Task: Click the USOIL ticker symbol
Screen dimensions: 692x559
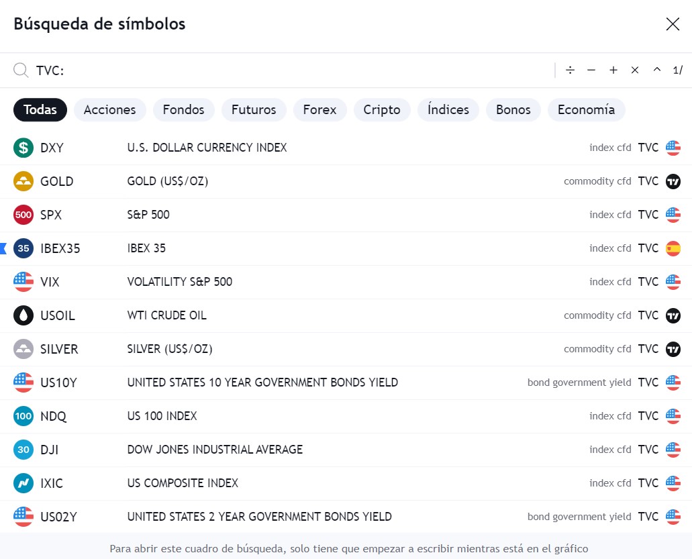Action: (x=58, y=315)
